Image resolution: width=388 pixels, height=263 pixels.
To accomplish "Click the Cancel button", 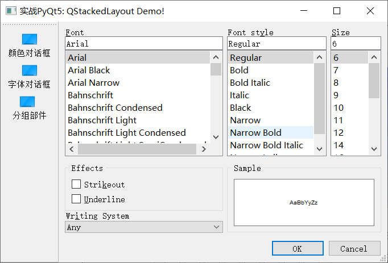I will [x=354, y=249].
